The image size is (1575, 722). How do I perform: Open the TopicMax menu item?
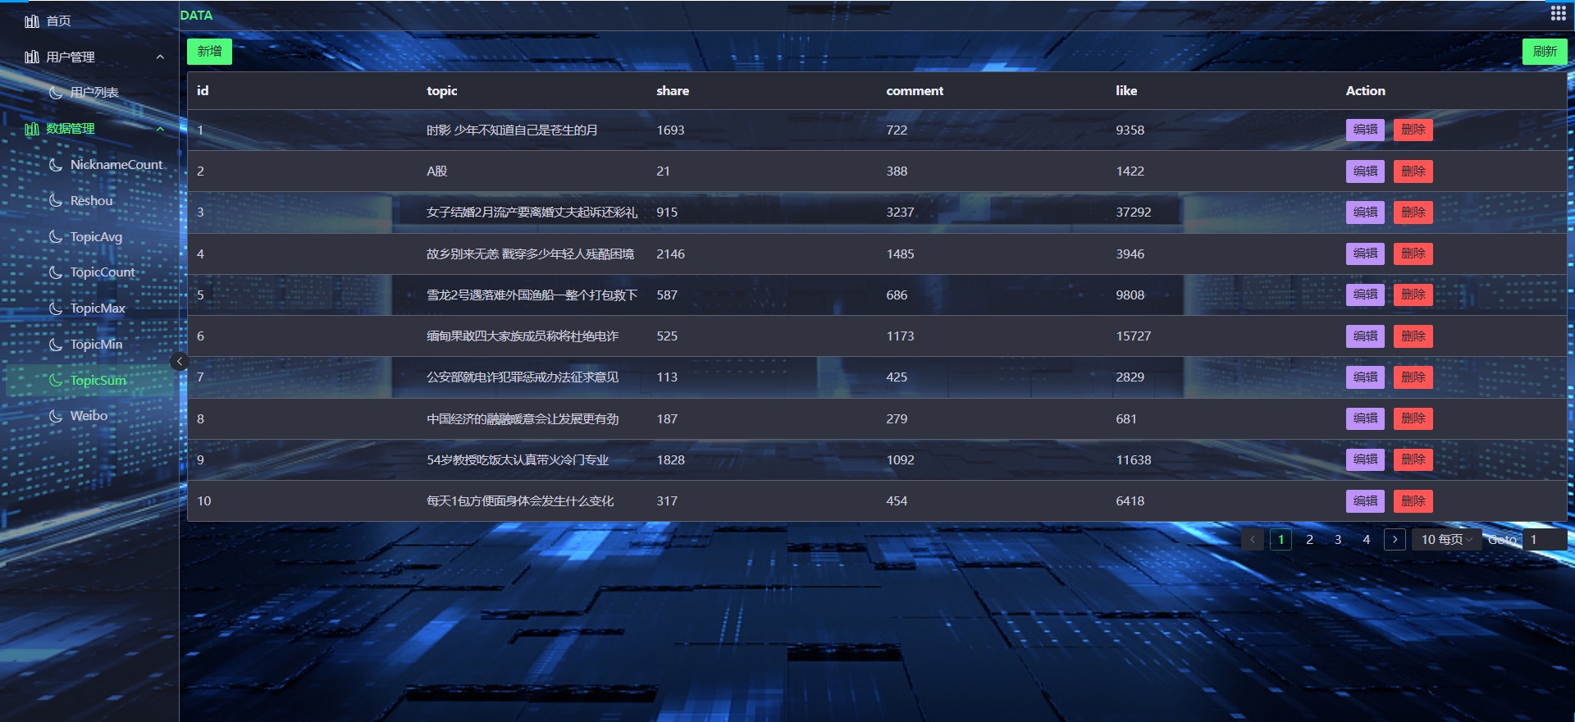89,308
